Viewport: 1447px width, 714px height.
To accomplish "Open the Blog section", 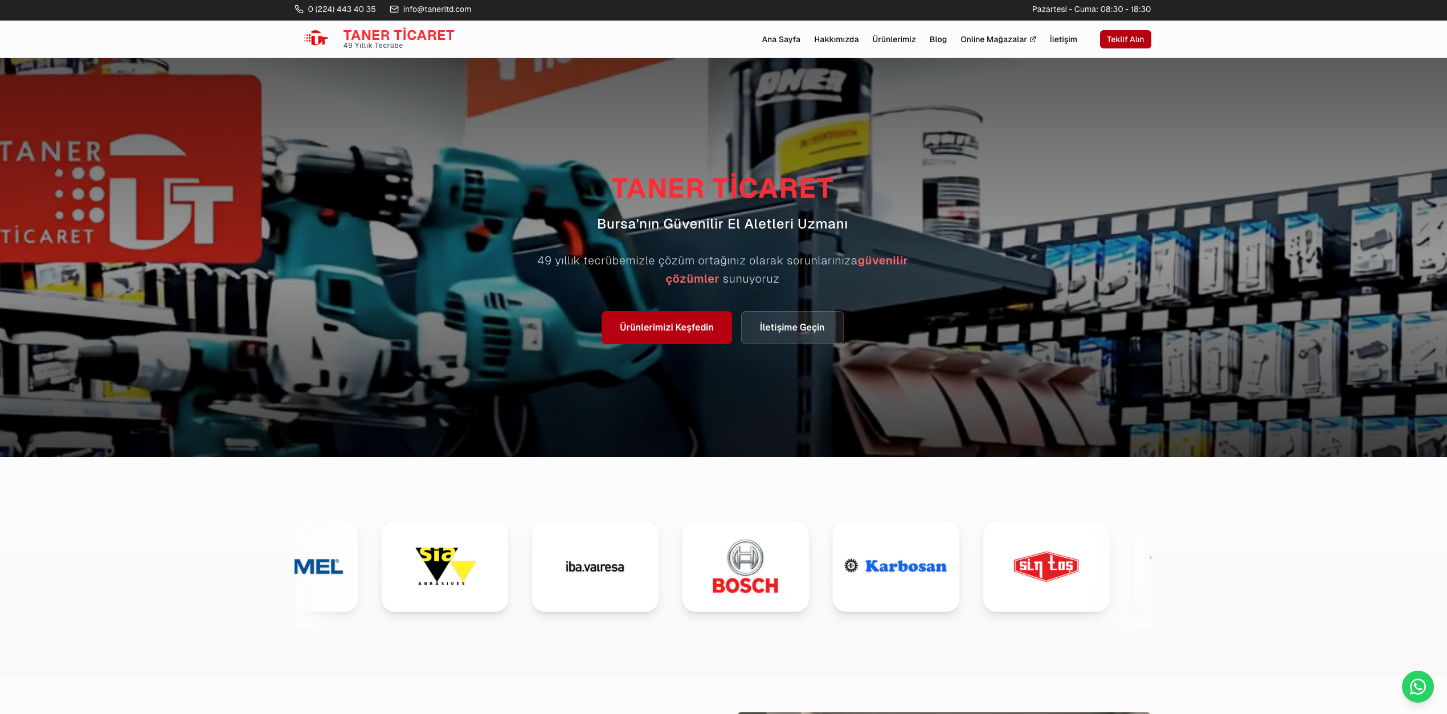I will 938,39.
